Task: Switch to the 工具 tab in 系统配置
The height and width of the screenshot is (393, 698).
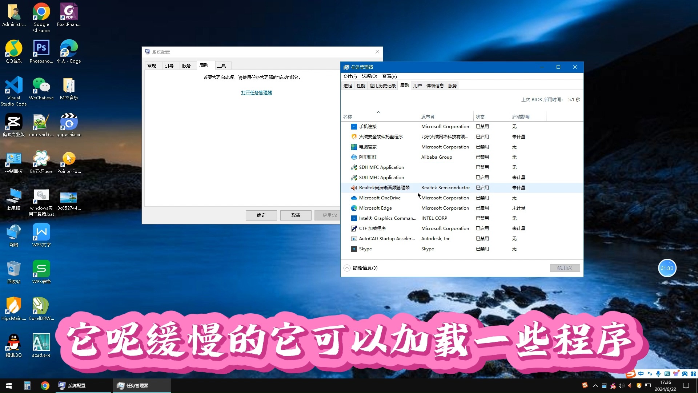Action: (222, 65)
